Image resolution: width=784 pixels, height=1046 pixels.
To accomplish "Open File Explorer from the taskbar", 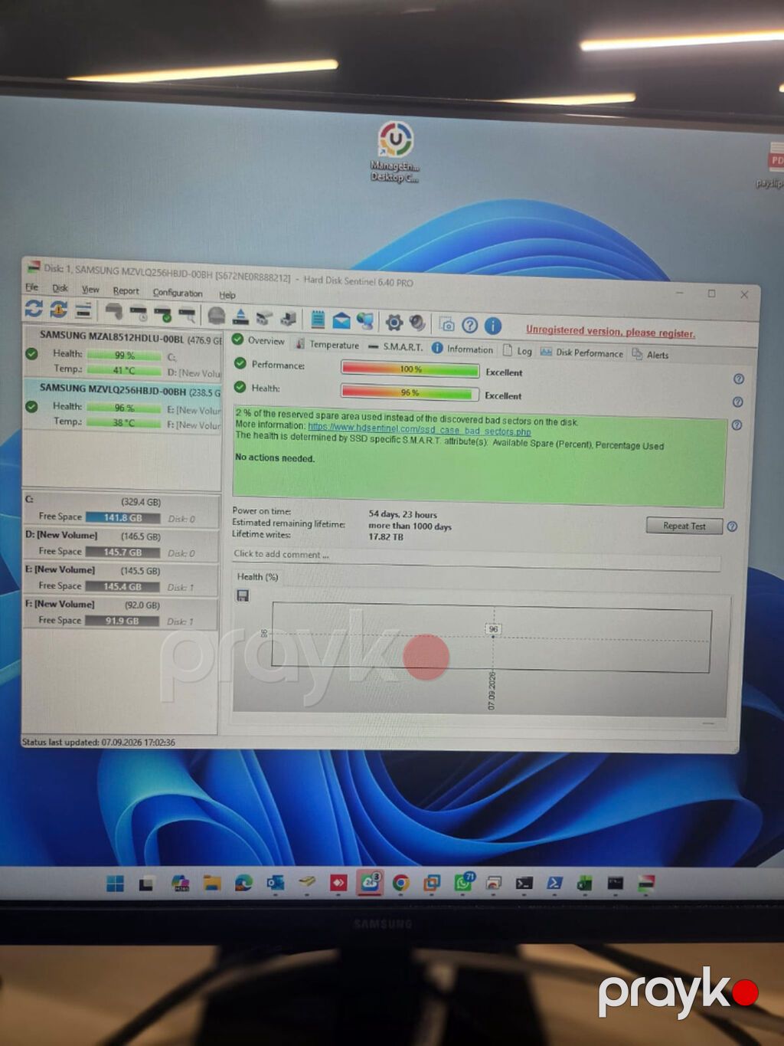I will point(212,883).
